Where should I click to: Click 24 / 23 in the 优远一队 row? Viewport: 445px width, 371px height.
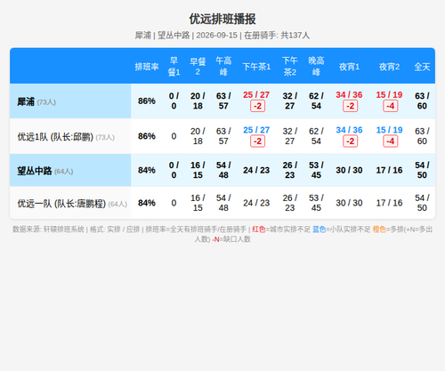(256, 203)
